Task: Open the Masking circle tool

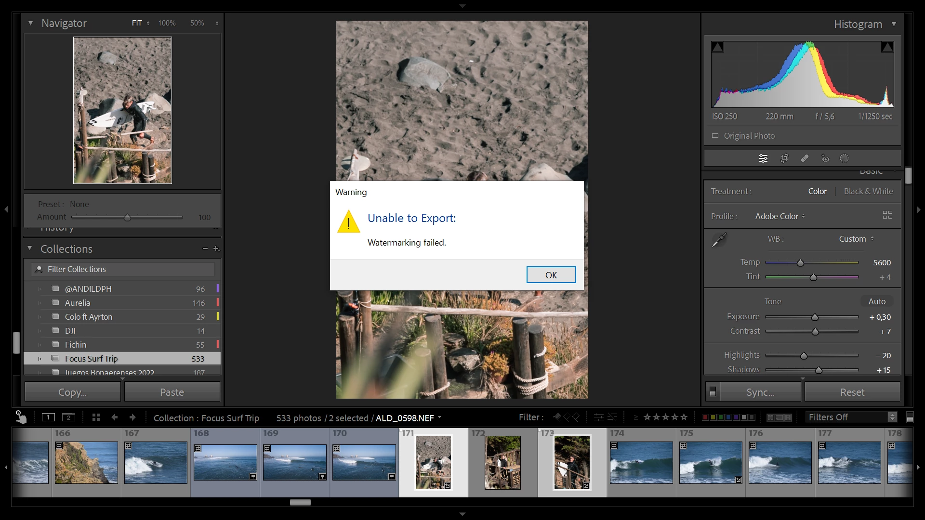Action: tap(845, 158)
